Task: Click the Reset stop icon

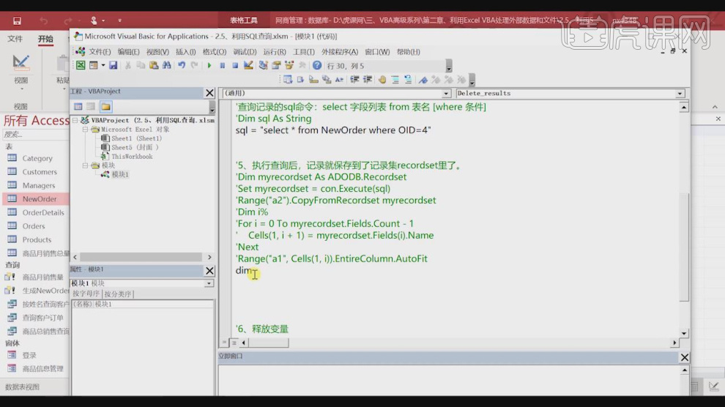Action: click(235, 66)
